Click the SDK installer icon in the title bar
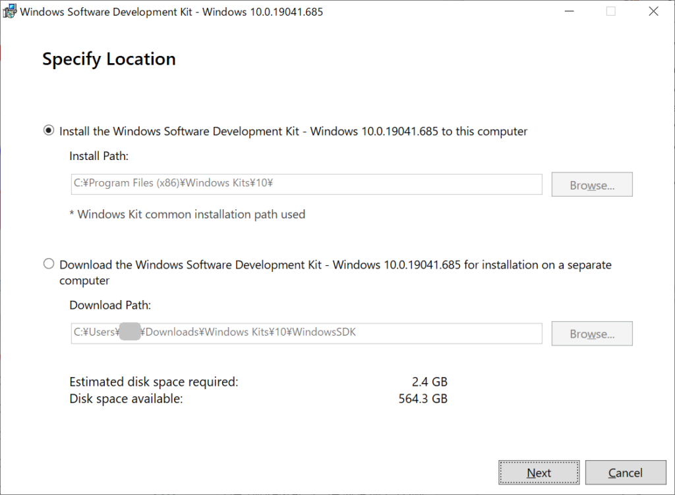This screenshot has height=495, width=675. 10,11
